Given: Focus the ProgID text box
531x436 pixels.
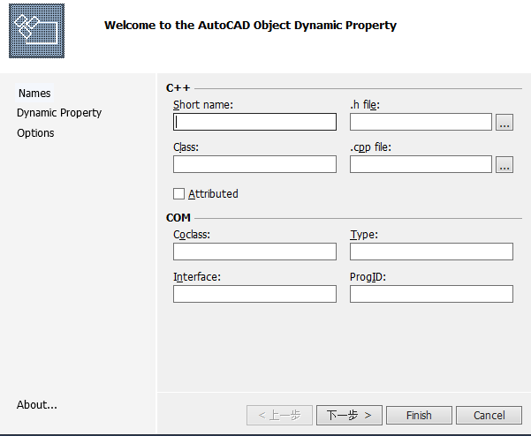Looking at the screenshot, I should pos(431,294).
